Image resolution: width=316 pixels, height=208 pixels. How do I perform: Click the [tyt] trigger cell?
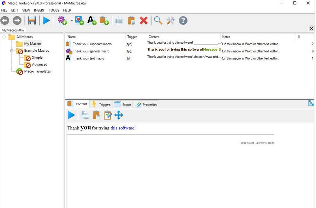coord(128,58)
